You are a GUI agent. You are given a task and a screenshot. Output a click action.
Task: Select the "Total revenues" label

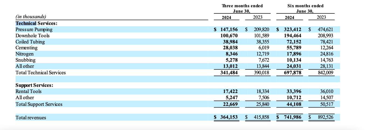click(31, 118)
